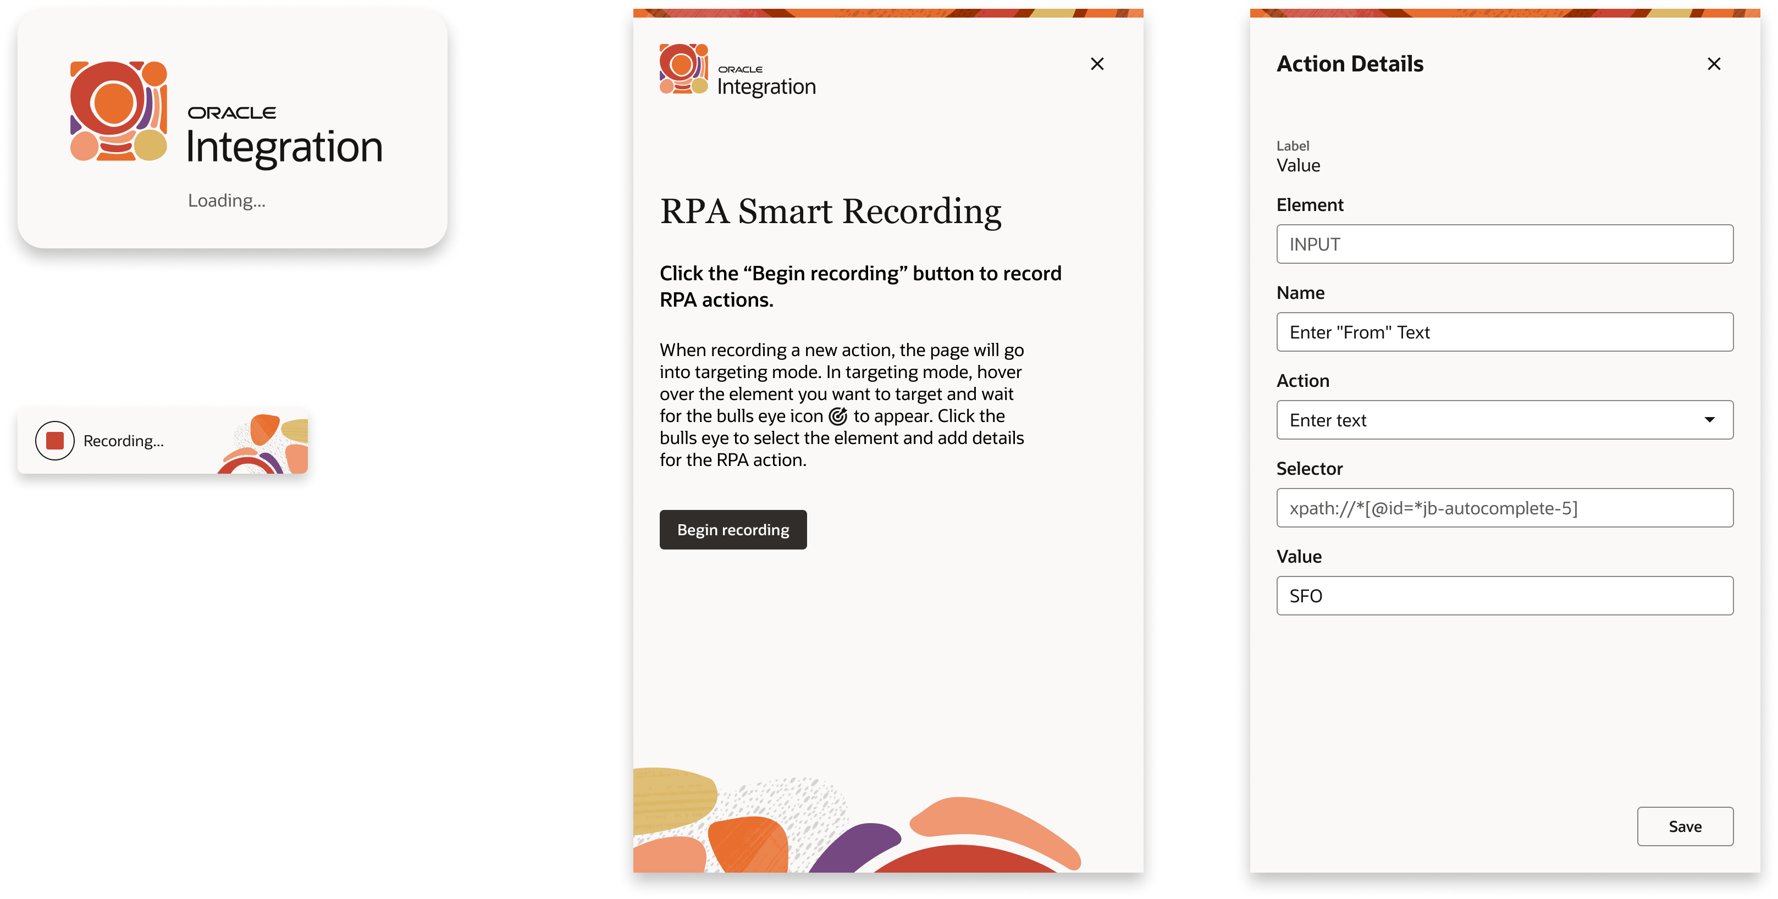Click the Element field label
Viewport: 1778px width, 899px height.
tap(1310, 205)
